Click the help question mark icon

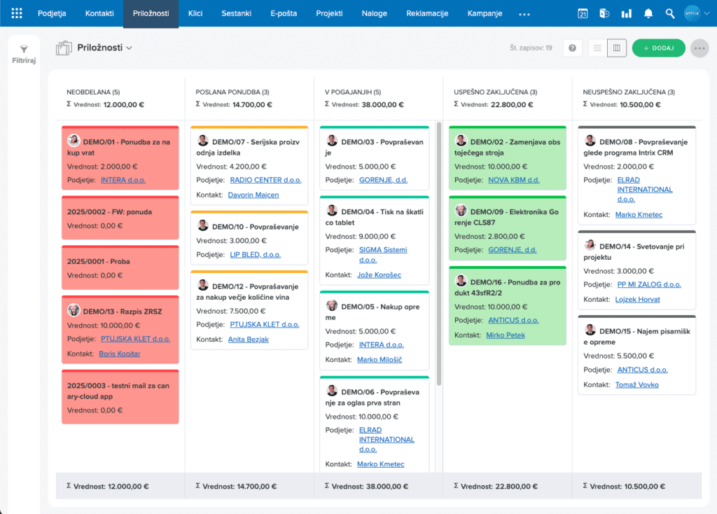click(x=572, y=48)
